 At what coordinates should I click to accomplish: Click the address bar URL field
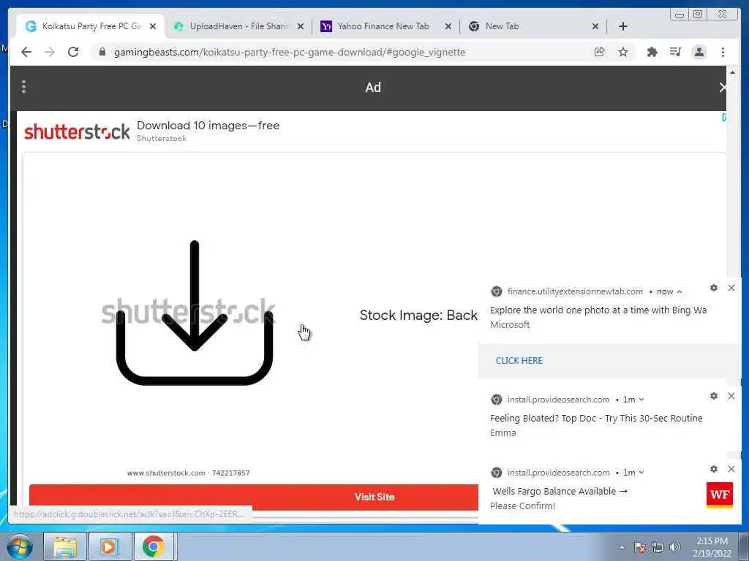[x=290, y=52]
